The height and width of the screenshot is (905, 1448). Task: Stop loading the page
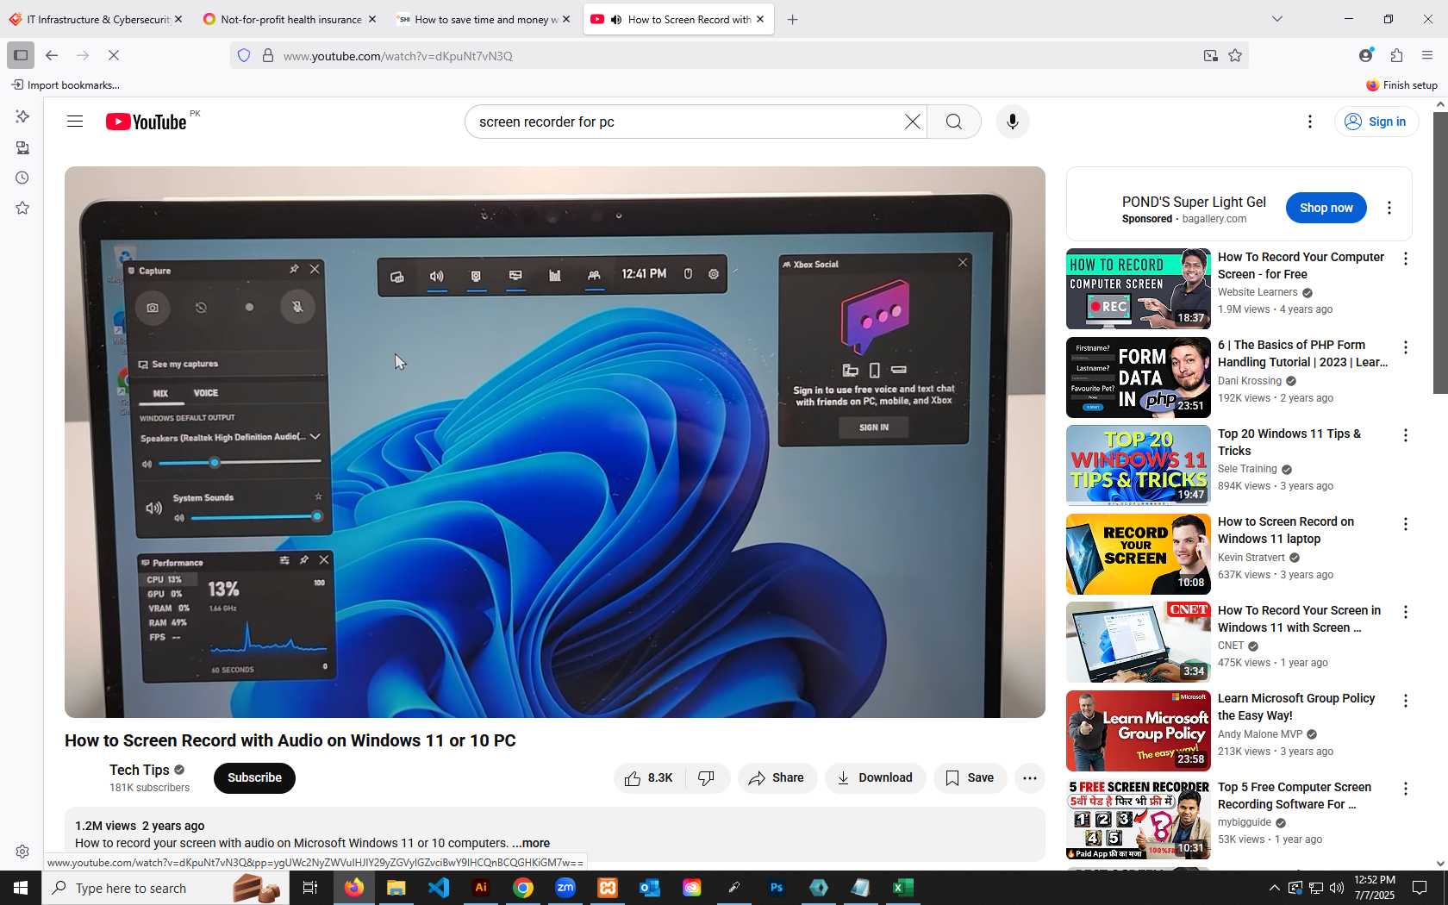[114, 55]
